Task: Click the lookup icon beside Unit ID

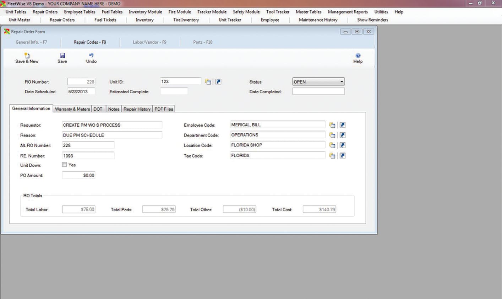Action: [209, 82]
